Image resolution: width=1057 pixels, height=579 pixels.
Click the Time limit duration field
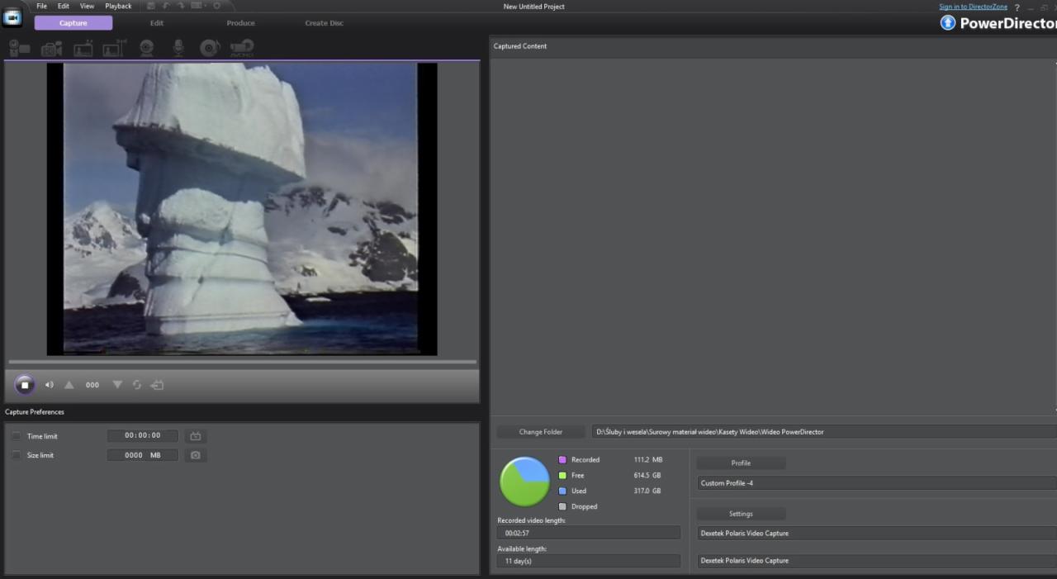142,436
